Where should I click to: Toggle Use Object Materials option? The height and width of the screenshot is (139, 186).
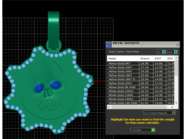pos(160,113)
